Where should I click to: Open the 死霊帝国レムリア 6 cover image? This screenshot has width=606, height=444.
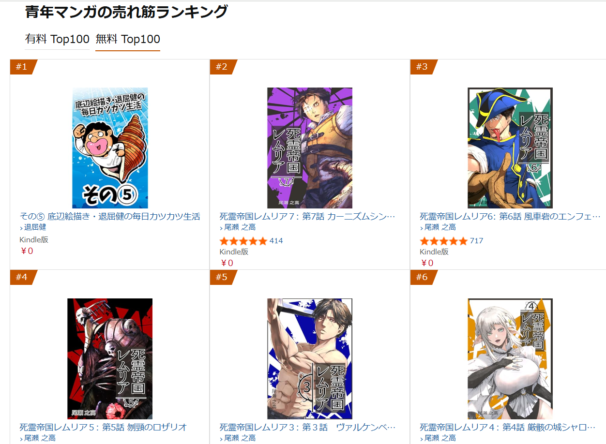coord(510,148)
